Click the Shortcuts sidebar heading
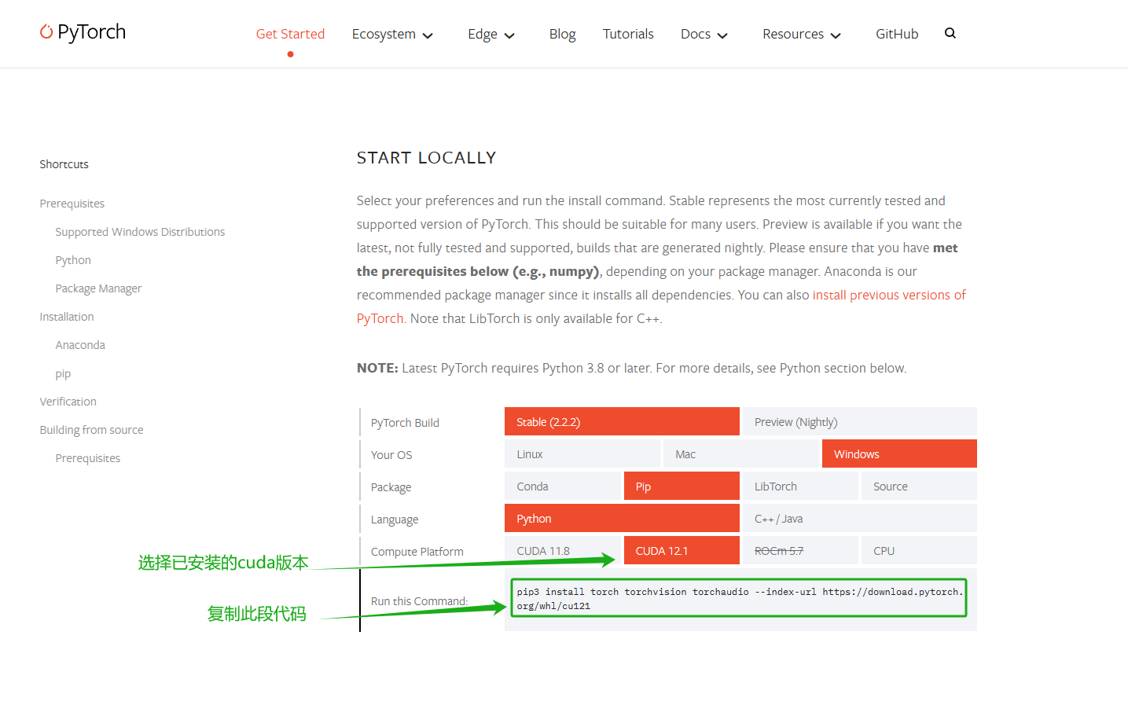The height and width of the screenshot is (705, 1128). (64, 164)
